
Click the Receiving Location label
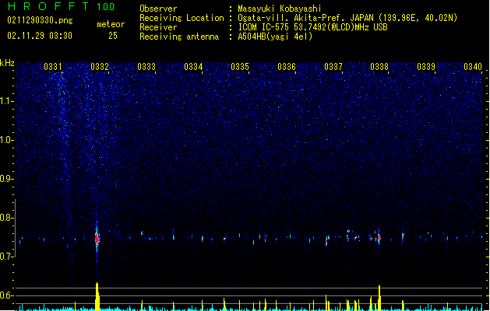click(x=182, y=18)
